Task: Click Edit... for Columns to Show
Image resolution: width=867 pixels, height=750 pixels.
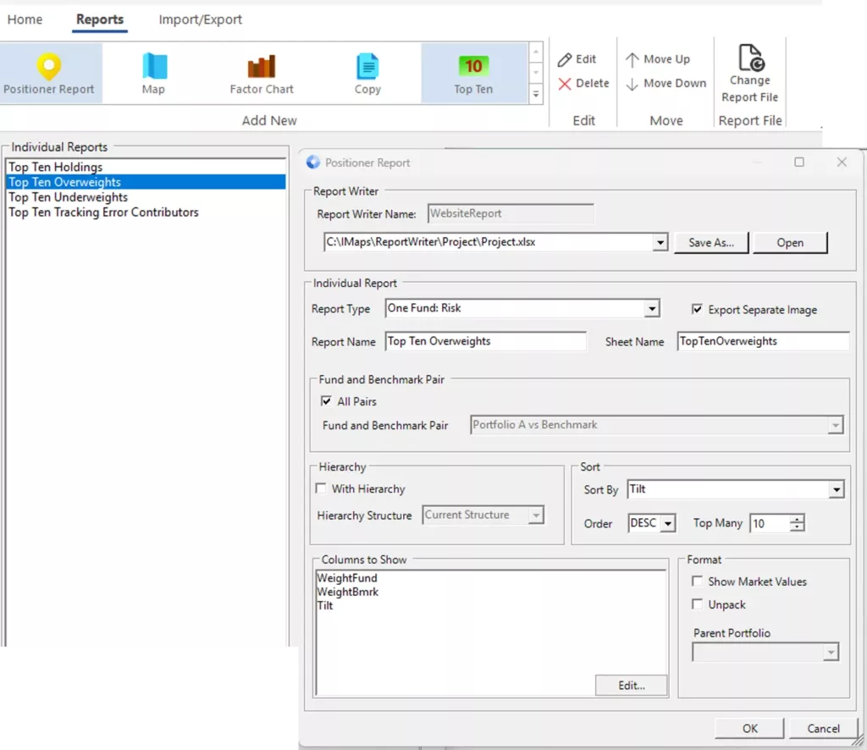Action: [632, 686]
